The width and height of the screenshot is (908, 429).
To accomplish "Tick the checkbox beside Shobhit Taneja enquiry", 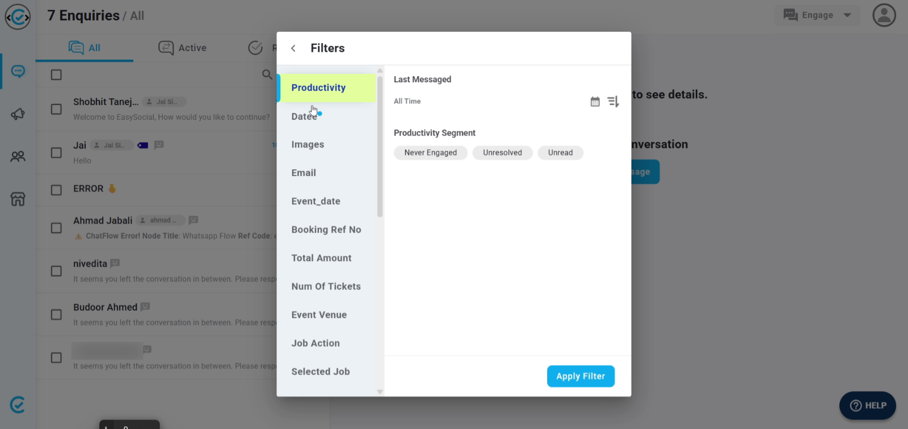I will pos(56,109).
